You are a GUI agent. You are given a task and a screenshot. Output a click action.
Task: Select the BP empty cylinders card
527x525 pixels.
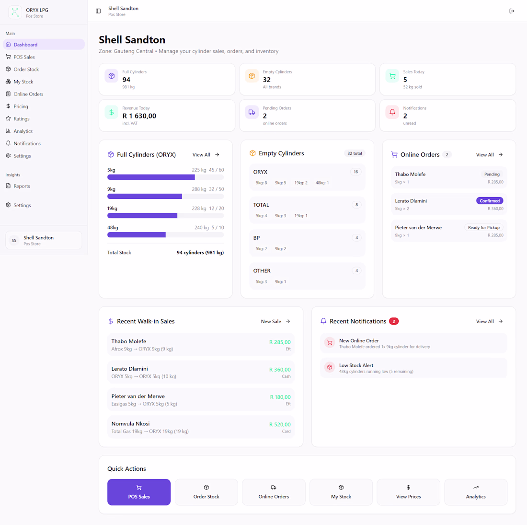click(307, 243)
